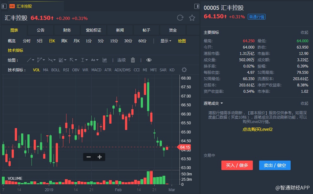This screenshot has width=313, height=194.
Task: Switch to 60分 chart period
Action: click(142, 41)
